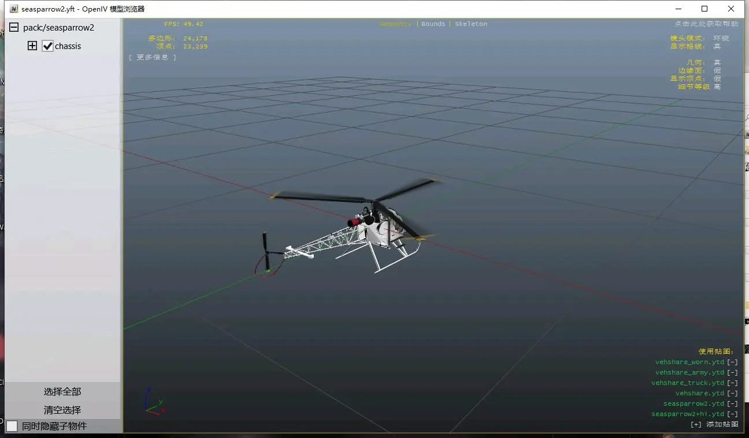The image size is (749, 438).
Task: Click the seasparrow2.ytd texture name
Action: pyautogui.click(x=694, y=404)
